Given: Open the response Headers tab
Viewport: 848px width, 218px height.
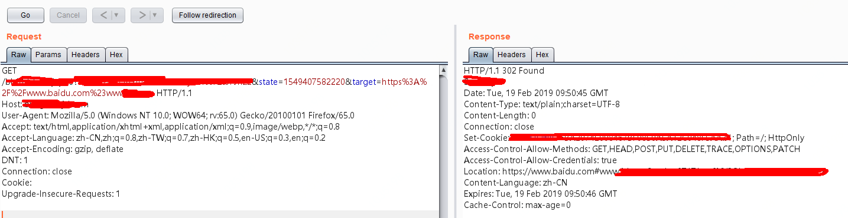Looking at the screenshot, I should tap(512, 55).
